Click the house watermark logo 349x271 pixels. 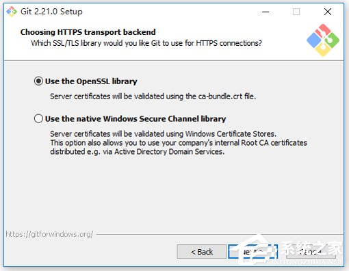pyautogui.click(x=259, y=251)
